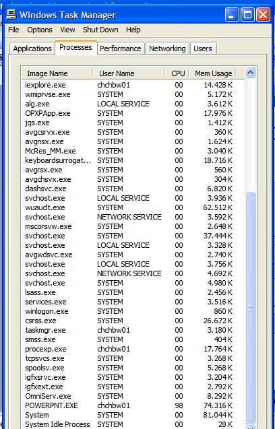Sort by the Image Name column header
The height and width of the screenshot is (429, 275).
coord(57,73)
